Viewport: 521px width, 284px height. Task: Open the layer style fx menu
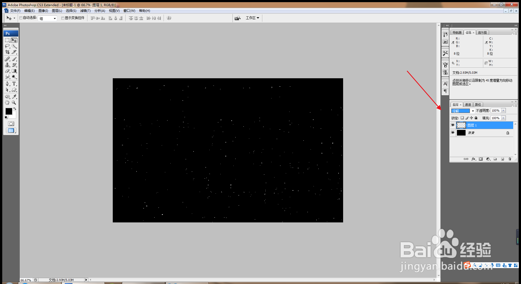click(x=473, y=159)
